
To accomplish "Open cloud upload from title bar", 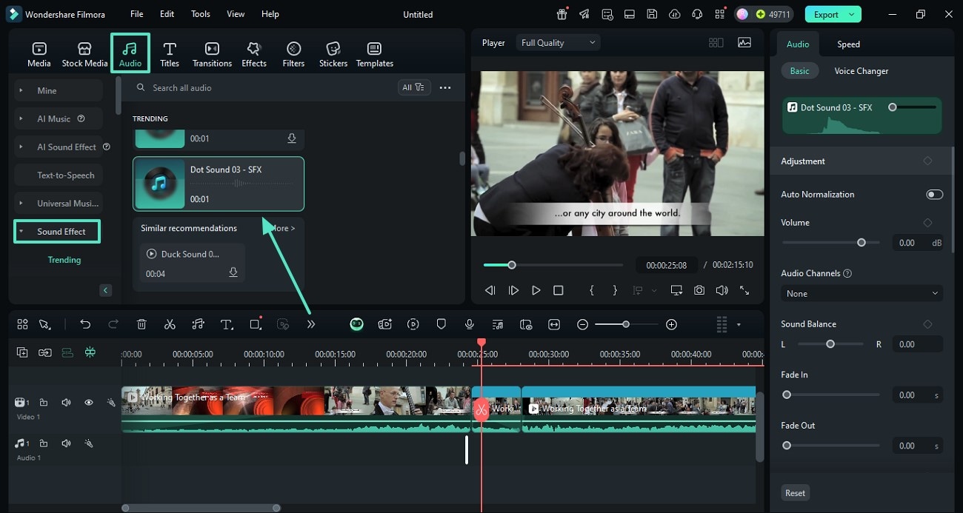I will point(674,14).
